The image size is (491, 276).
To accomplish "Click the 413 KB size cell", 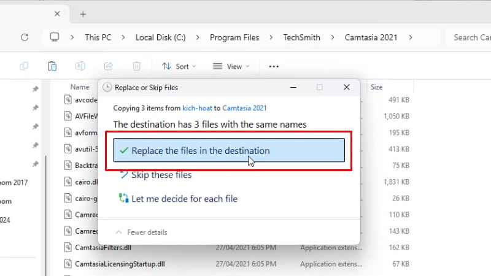I will point(399,149).
